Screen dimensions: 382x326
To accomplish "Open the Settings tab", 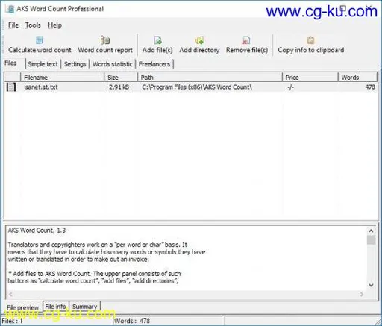I will click(75, 64).
